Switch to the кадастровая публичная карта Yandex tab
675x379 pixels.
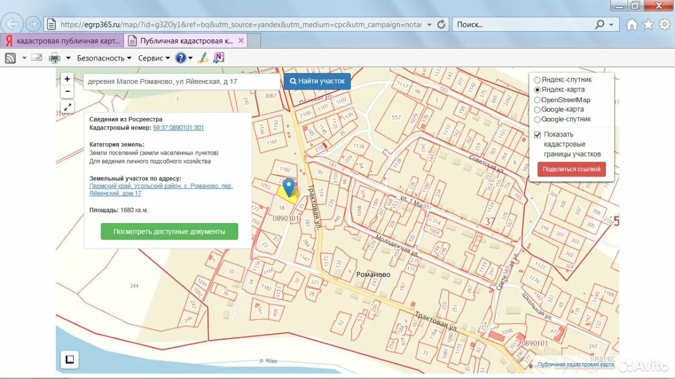62,41
